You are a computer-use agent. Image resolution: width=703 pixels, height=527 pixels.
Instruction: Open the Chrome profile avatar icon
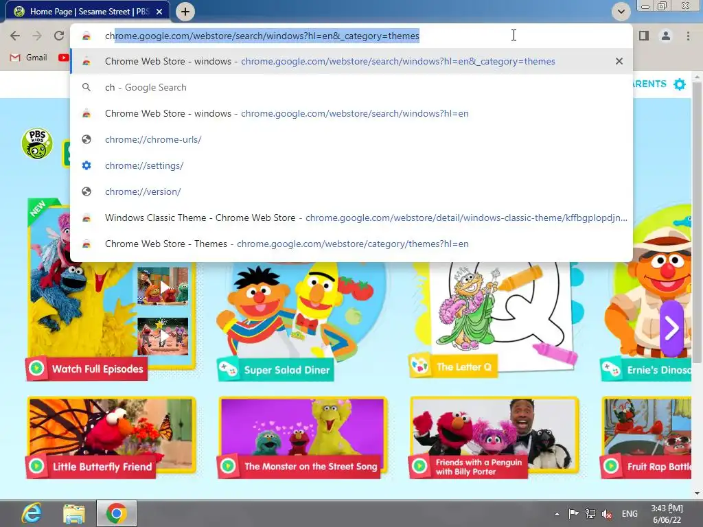pyautogui.click(x=666, y=36)
